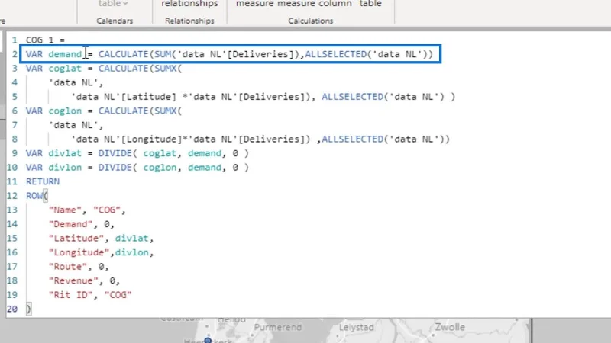This screenshot has height=343, width=611.
Task: Click the divlon variable name on line 10
Action: [65, 167]
